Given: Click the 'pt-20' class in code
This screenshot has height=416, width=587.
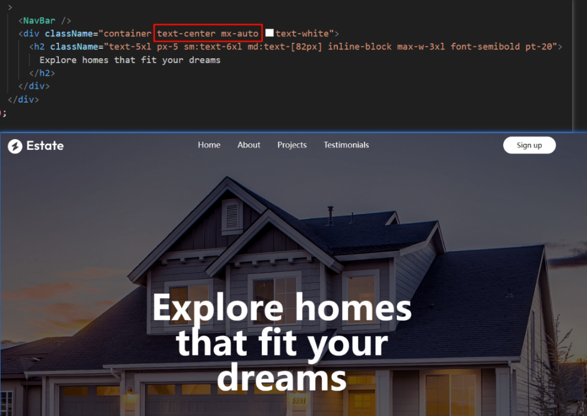Looking at the screenshot, I should click(539, 47).
